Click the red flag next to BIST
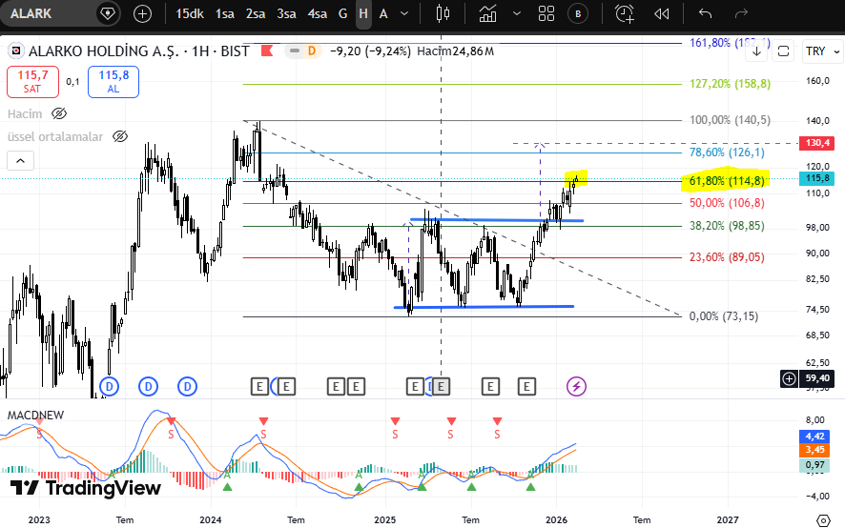This screenshot has width=845, height=528. coord(267,51)
